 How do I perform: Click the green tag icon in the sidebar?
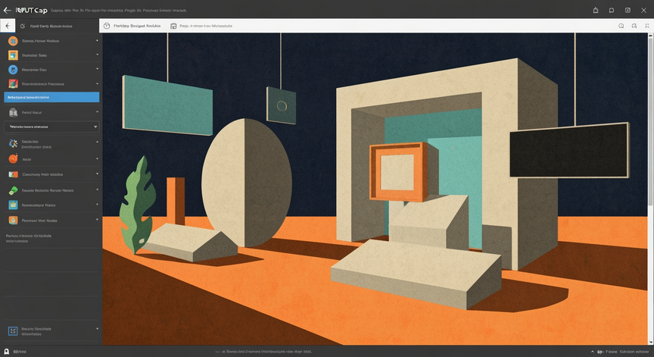(13, 190)
